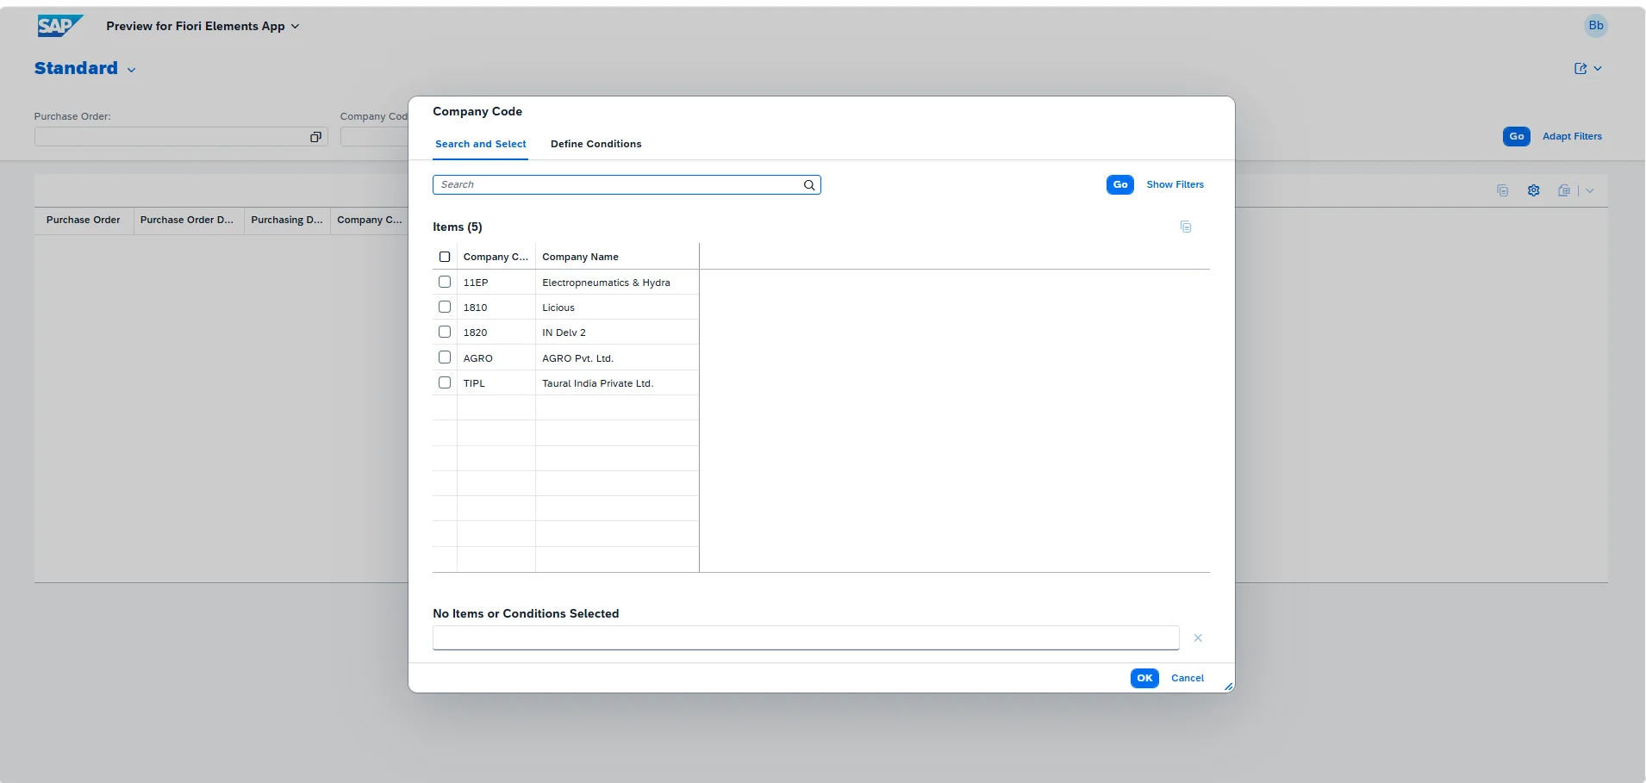Image resolution: width=1646 pixels, height=783 pixels.
Task: Open table settings gear icon
Action: point(1533,191)
